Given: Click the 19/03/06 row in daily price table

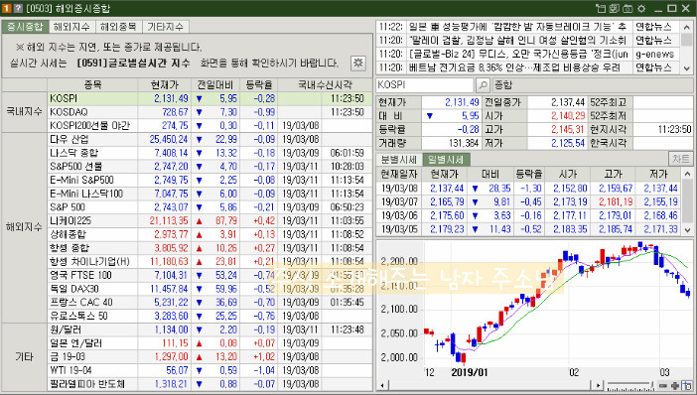Looking at the screenshot, I should pos(529,216).
